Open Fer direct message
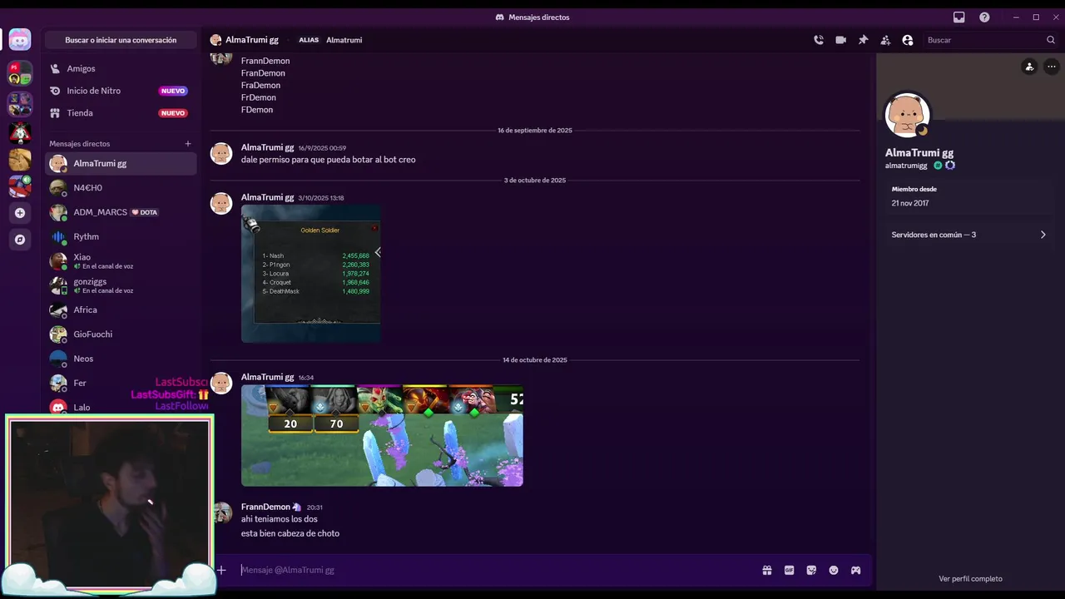The width and height of the screenshot is (1065, 599). (121, 383)
